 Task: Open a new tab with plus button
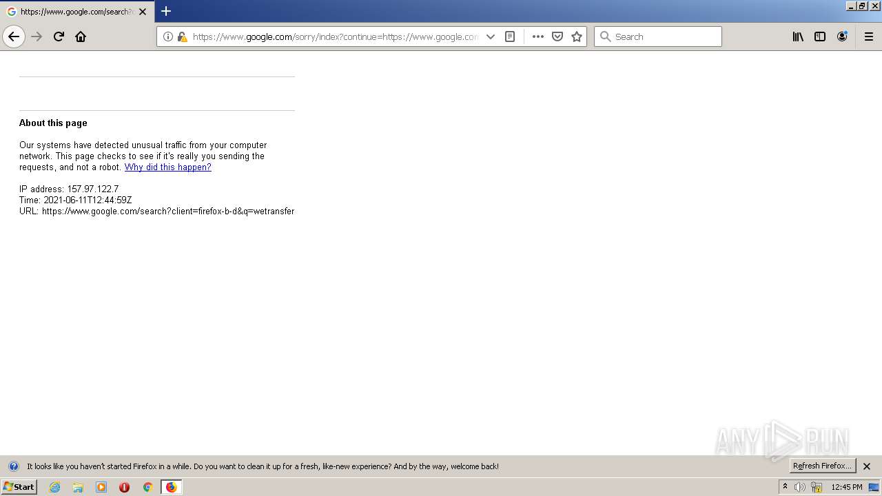click(x=166, y=11)
